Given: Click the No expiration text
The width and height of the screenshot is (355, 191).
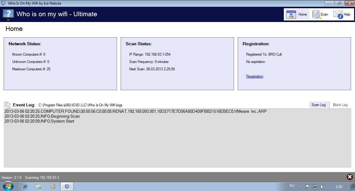Looking at the screenshot, I should 256,62.
